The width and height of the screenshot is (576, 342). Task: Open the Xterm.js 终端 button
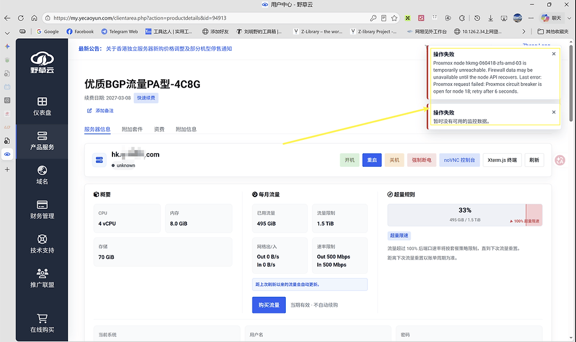(502, 160)
